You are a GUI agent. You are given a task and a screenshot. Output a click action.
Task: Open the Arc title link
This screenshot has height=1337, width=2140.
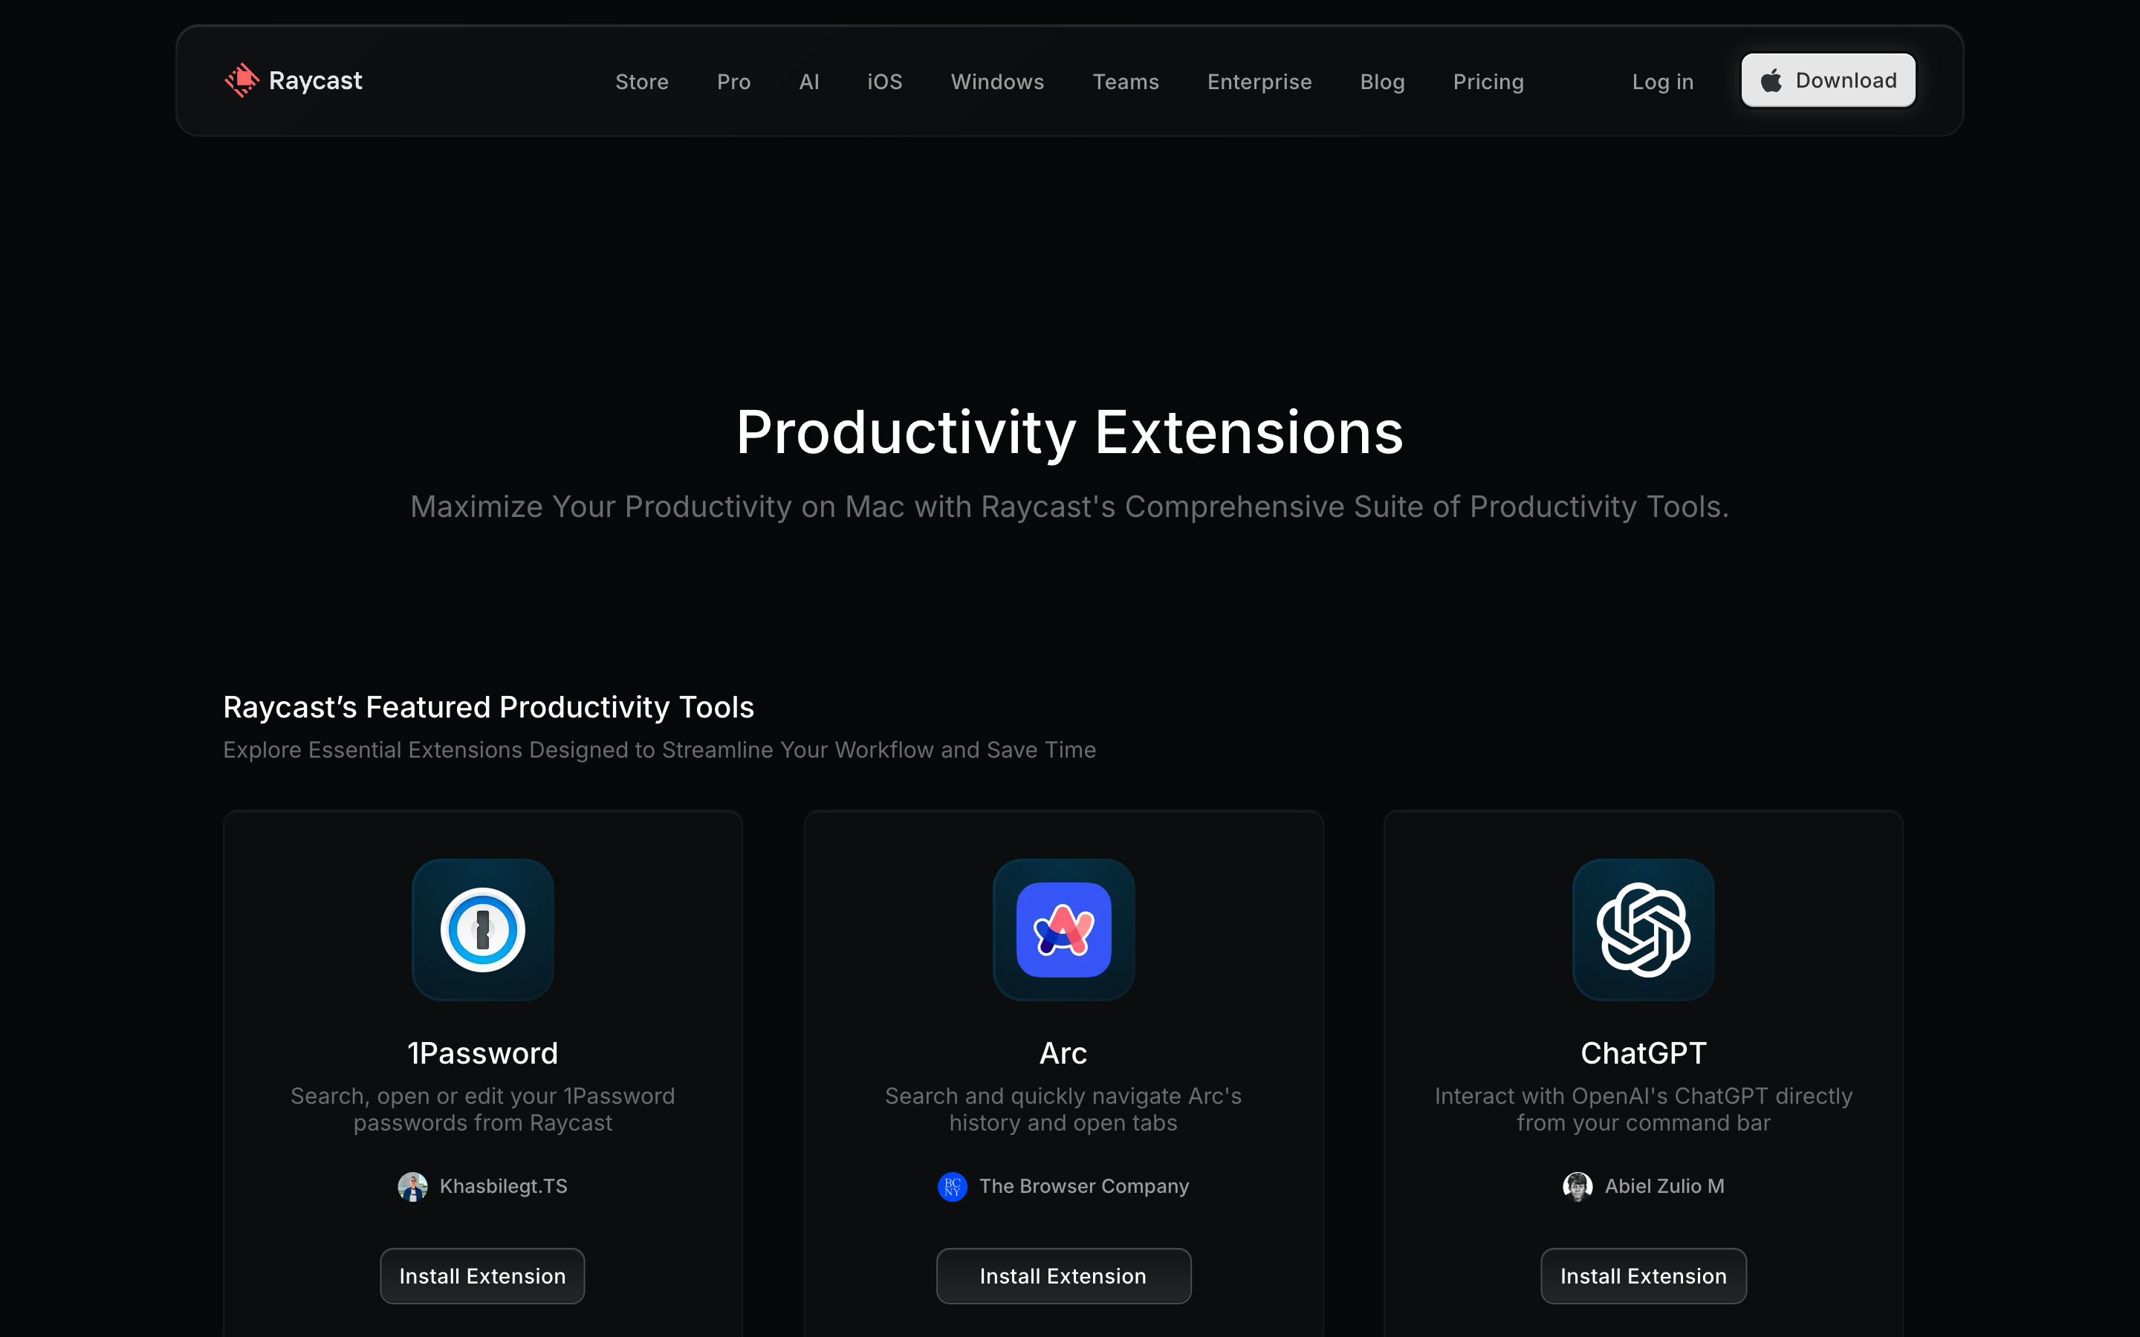click(1064, 1053)
